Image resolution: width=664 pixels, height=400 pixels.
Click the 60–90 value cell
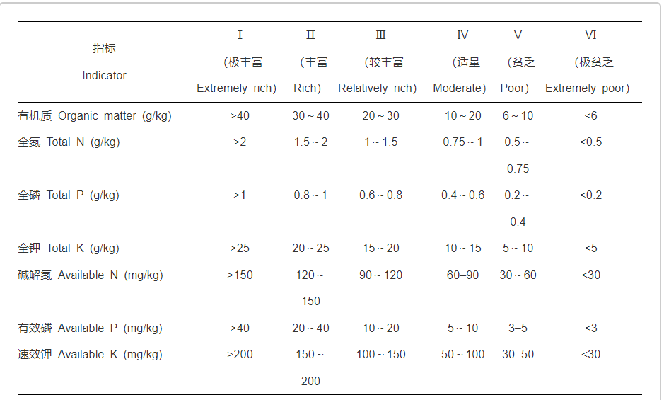click(x=462, y=275)
